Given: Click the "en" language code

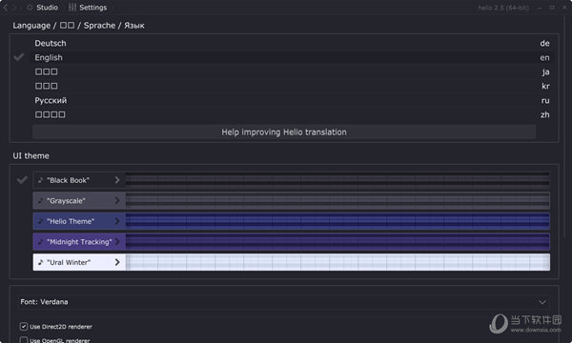Looking at the screenshot, I should [x=544, y=57].
